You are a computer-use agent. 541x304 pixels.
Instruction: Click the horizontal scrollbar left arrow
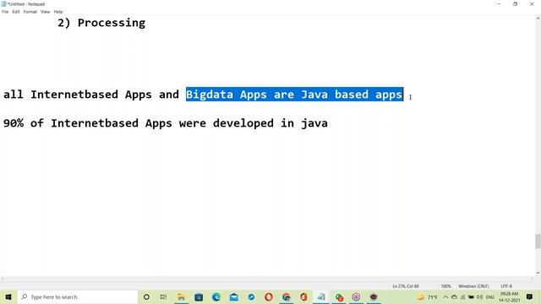pos(3,279)
